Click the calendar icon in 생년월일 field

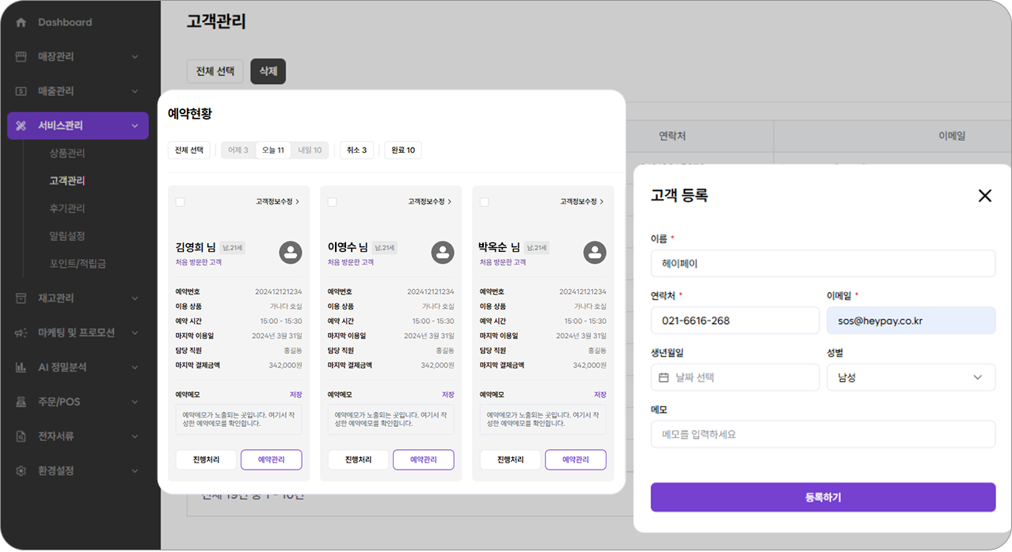pos(664,378)
